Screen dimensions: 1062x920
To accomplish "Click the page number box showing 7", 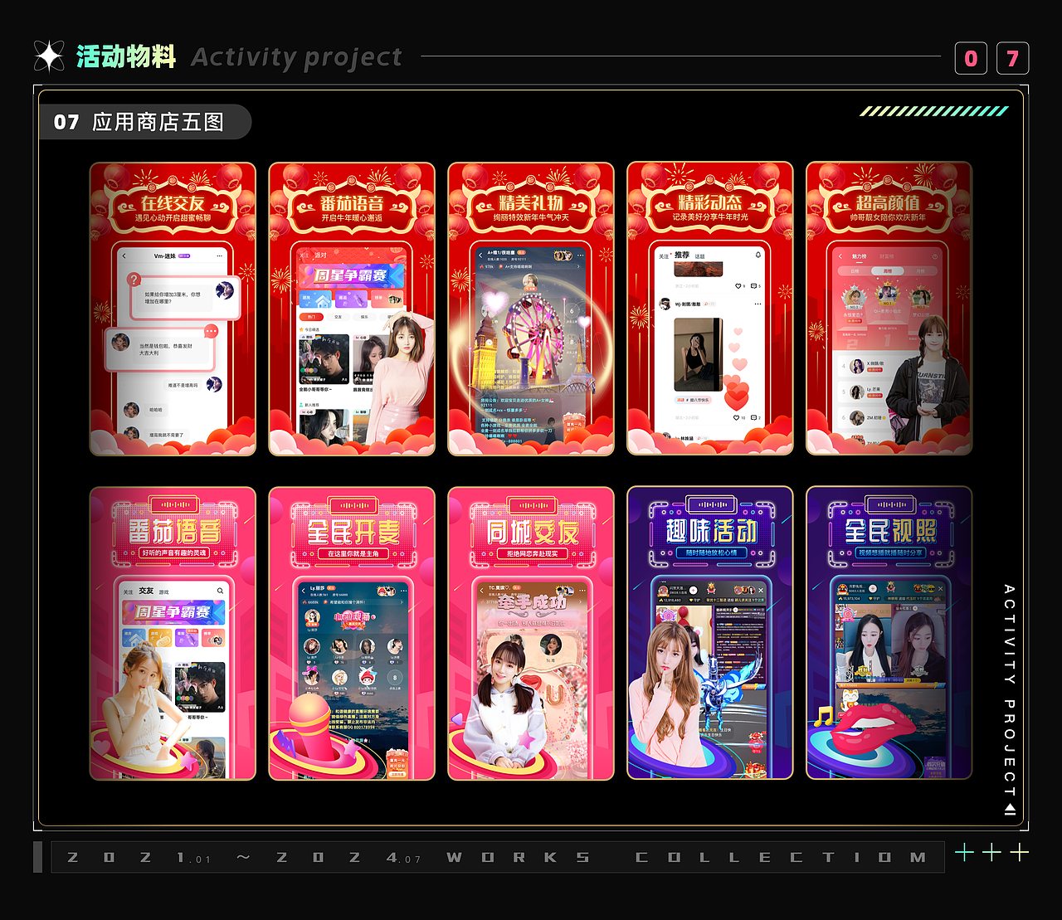I will (1012, 58).
